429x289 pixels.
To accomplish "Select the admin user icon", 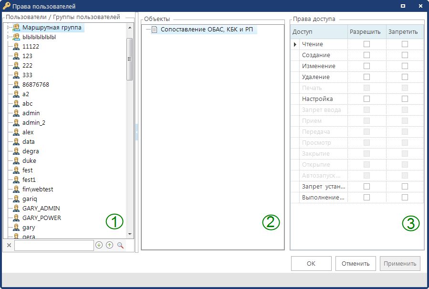I will point(16,113).
